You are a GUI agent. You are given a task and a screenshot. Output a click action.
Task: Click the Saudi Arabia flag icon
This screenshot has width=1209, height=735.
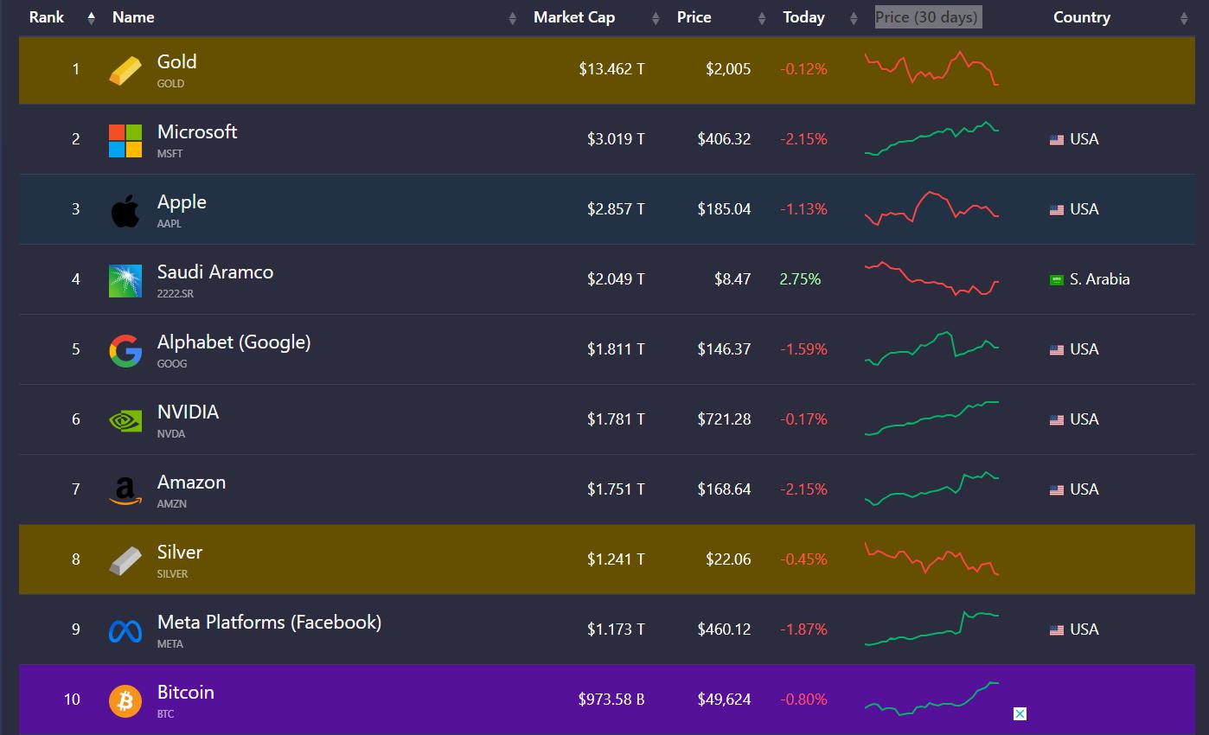(1057, 280)
